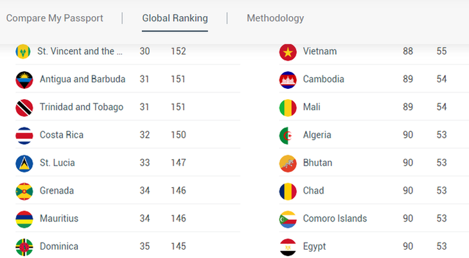
Task: Click the Trinidad and Tobago flag
Action: coord(24,107)
